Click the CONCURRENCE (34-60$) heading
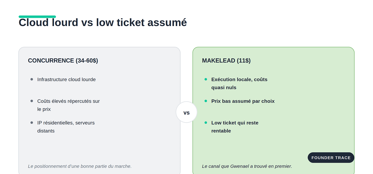Screen dimensions: 373x174 (x=63, y=61)
